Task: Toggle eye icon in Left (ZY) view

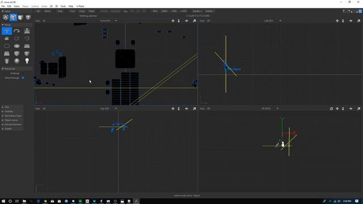Action: pos(351,21)
